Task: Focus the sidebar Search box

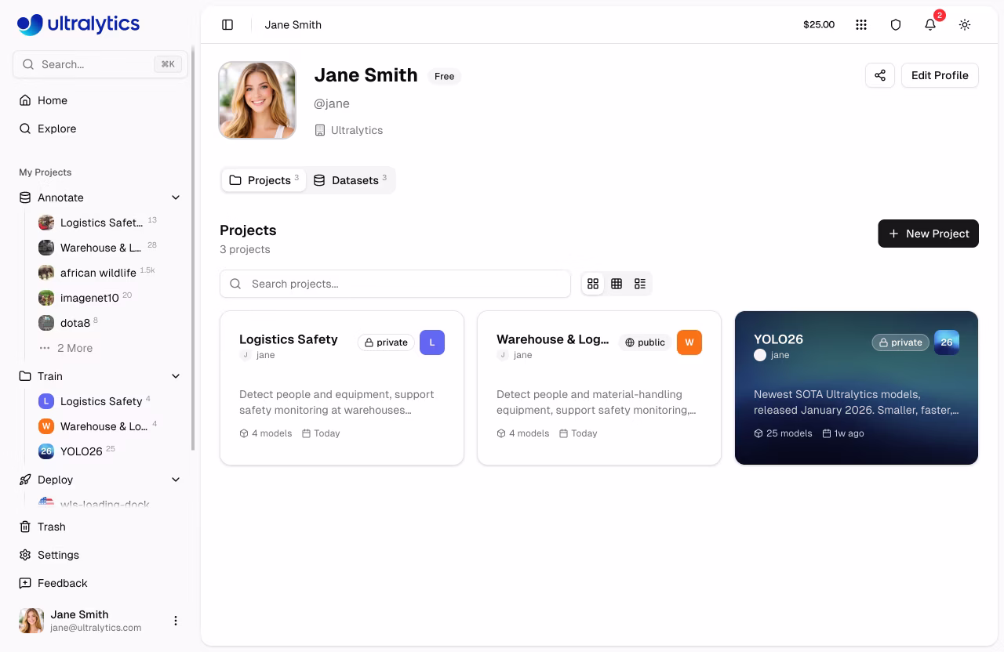Action: [x=100, y=64]
